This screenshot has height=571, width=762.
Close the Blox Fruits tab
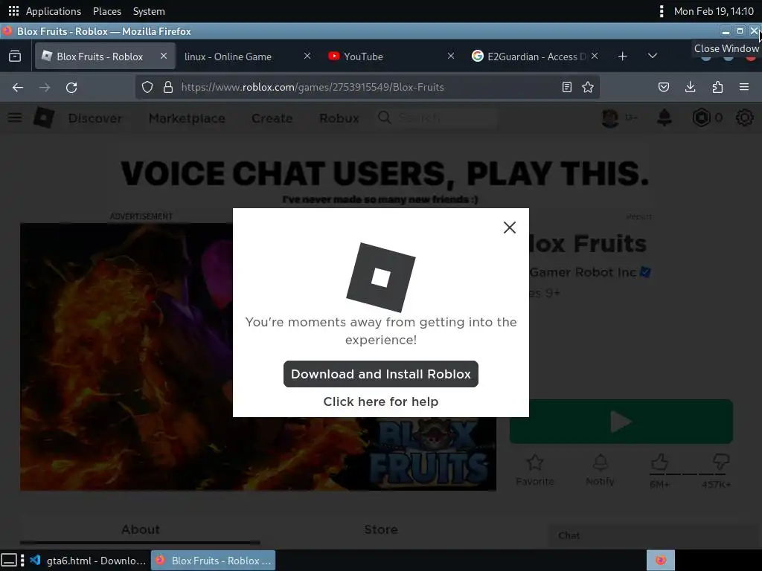point(164,57)
